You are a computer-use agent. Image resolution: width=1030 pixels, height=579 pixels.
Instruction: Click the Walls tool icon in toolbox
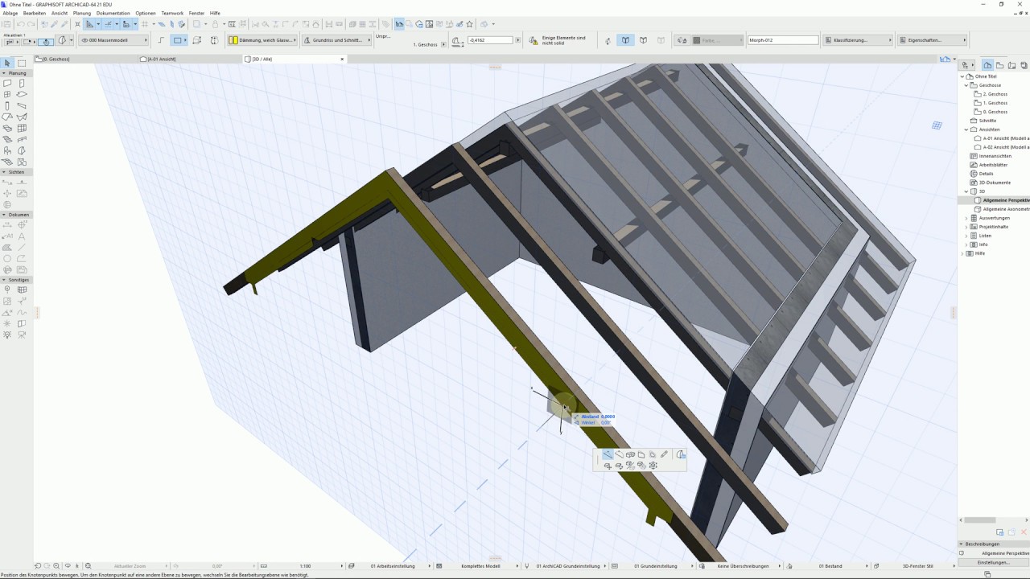(7, 83)
